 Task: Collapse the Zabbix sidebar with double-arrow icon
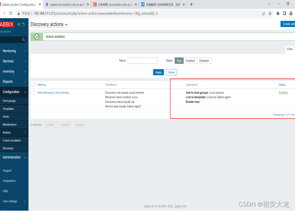click(19, 24)
